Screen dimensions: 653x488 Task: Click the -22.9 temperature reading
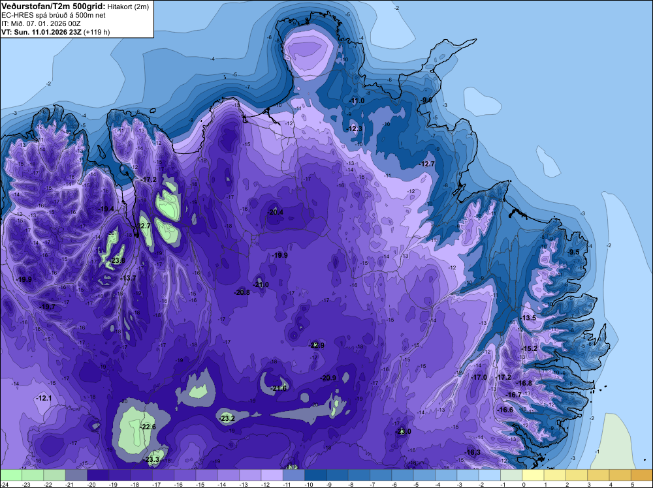[317, 345]
